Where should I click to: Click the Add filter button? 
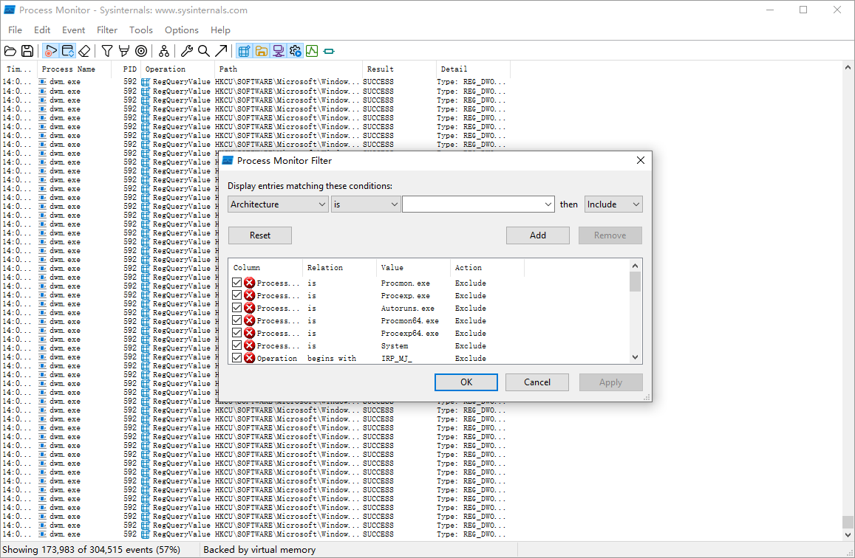pos(538,235)
